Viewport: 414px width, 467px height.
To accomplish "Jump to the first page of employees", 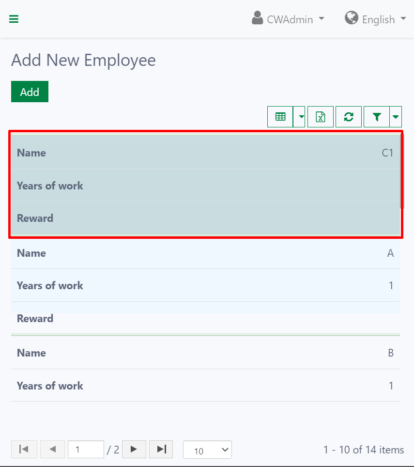I will [x=24, y=449].
